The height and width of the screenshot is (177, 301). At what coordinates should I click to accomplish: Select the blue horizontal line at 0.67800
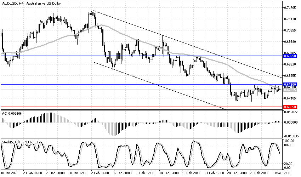pyautogui.click(x=142, y=84)
